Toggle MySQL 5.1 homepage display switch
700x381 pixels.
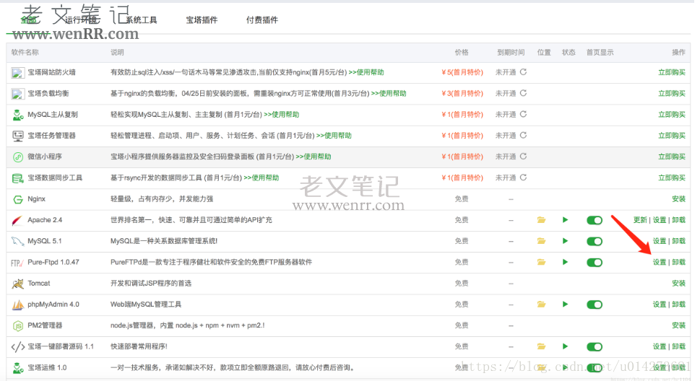(x=595, y=241)
